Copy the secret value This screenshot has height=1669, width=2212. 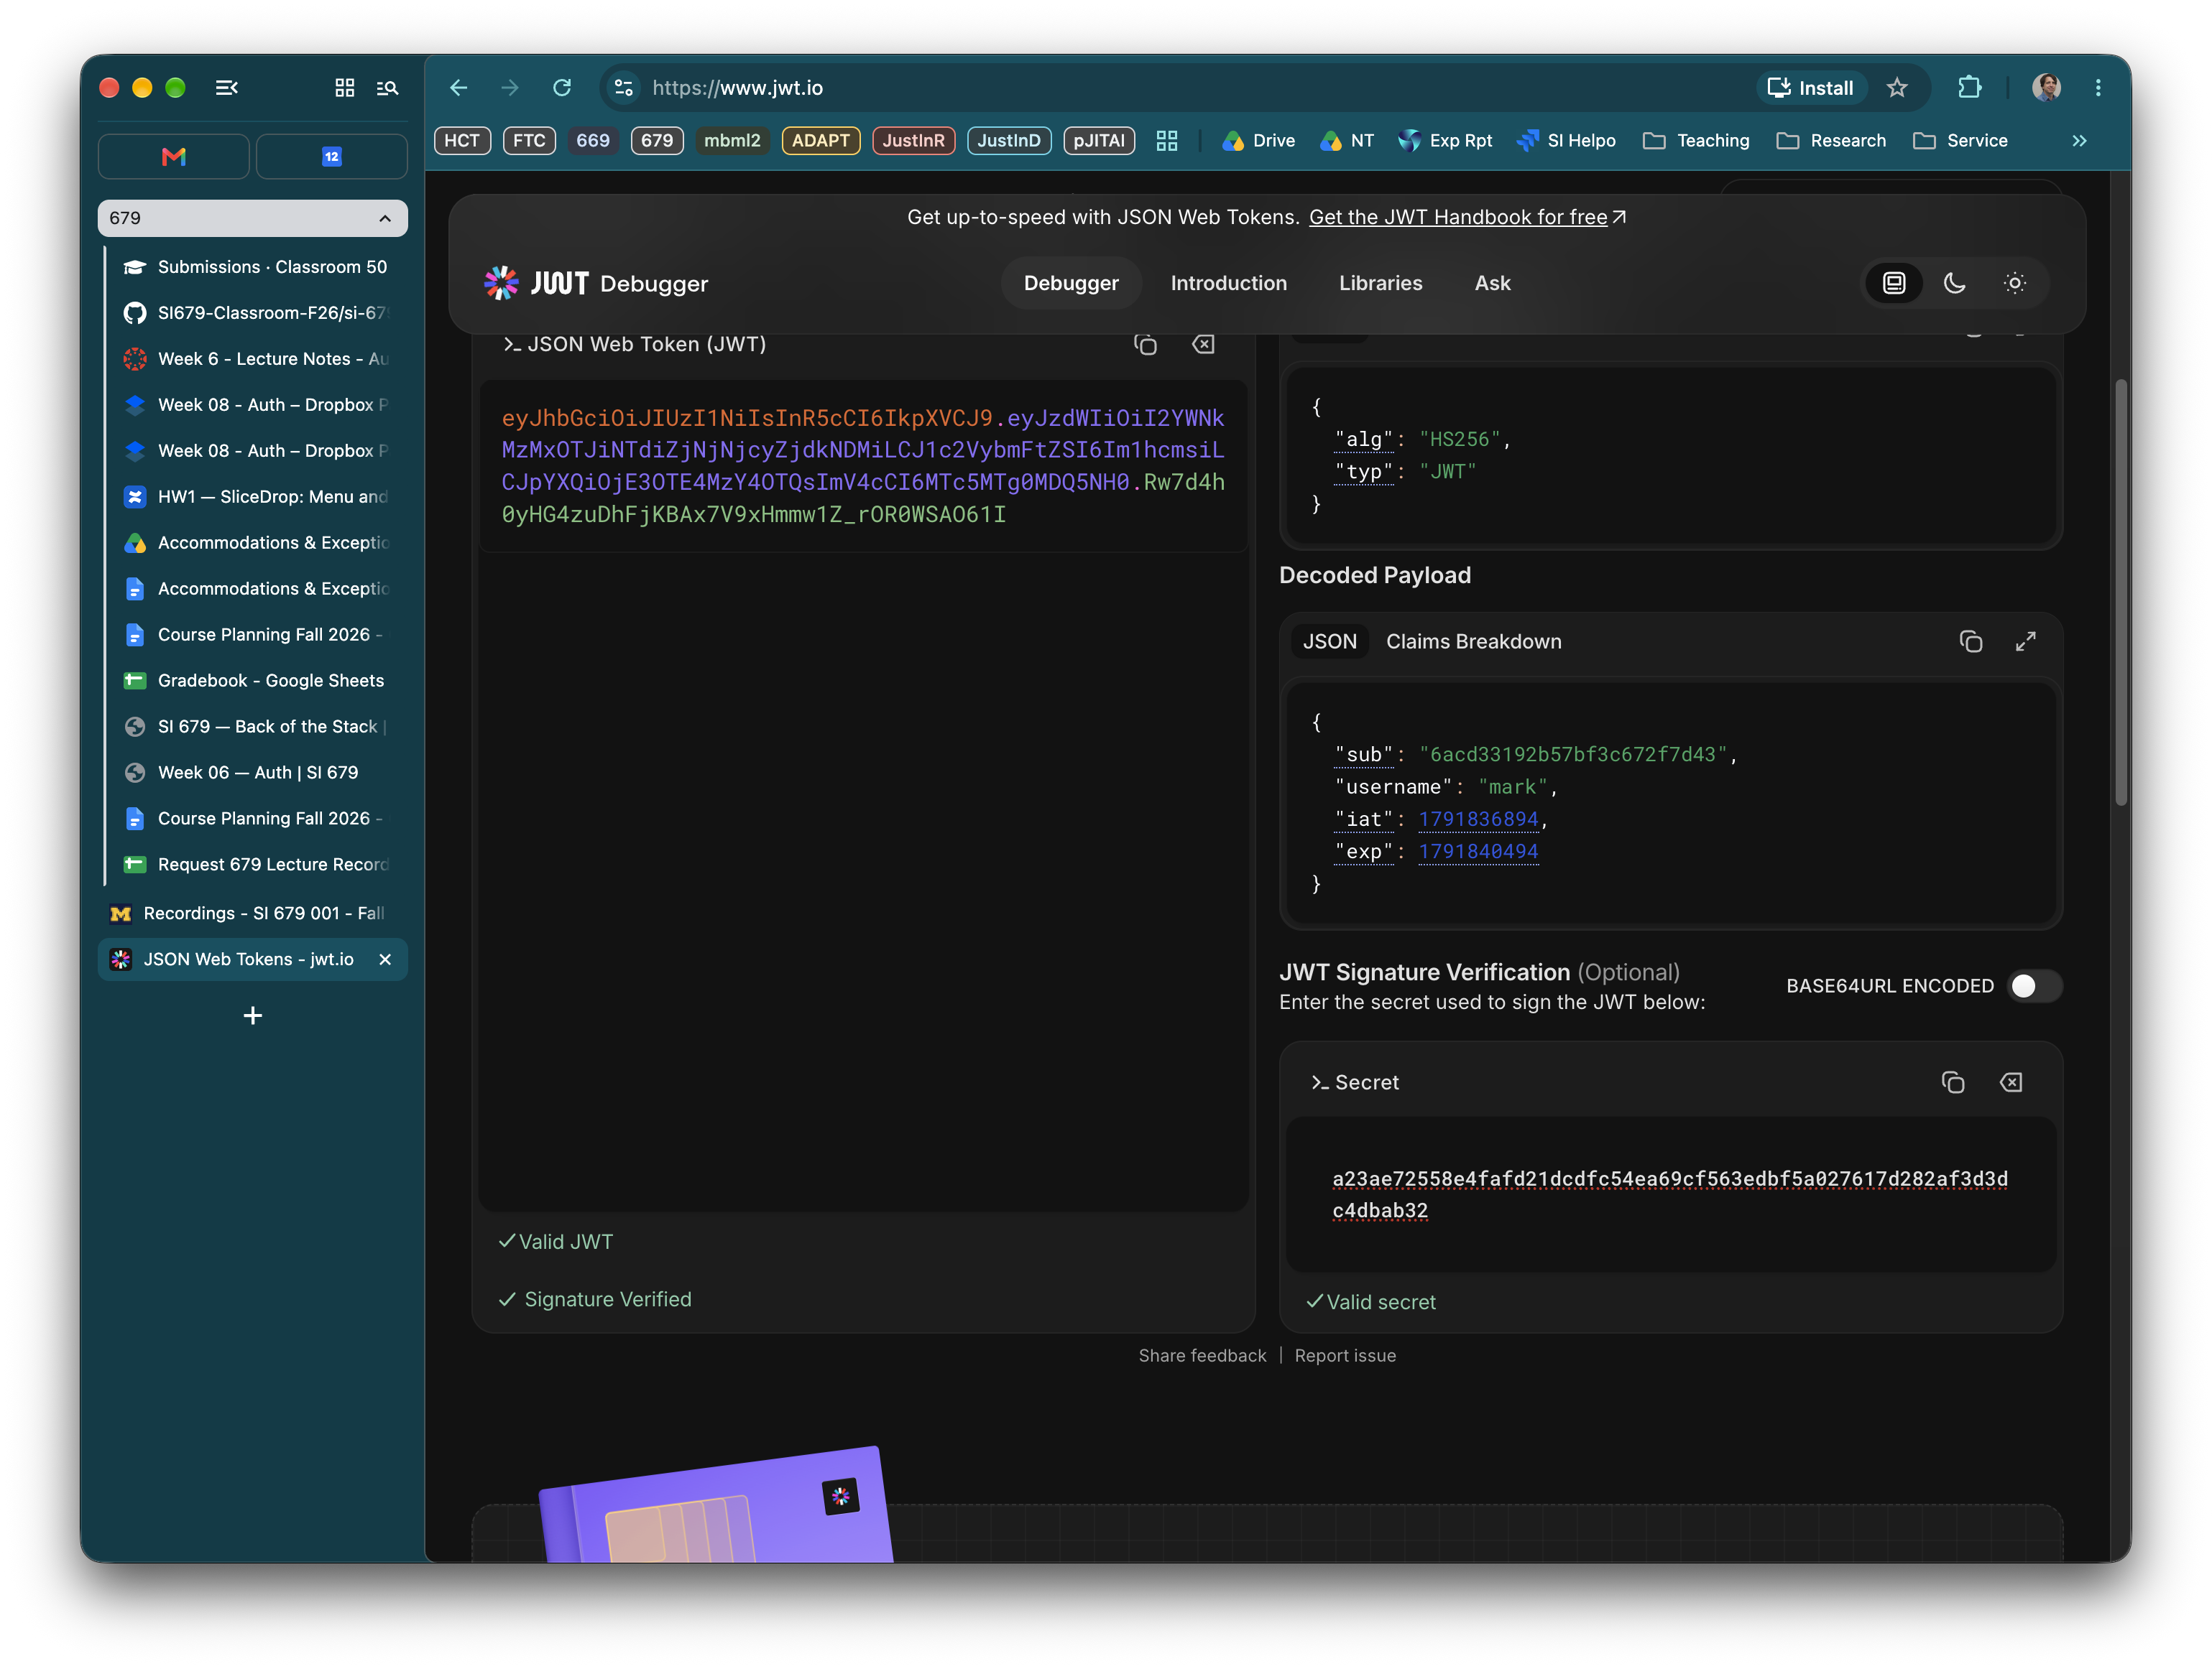[x=1952, y=1082]
